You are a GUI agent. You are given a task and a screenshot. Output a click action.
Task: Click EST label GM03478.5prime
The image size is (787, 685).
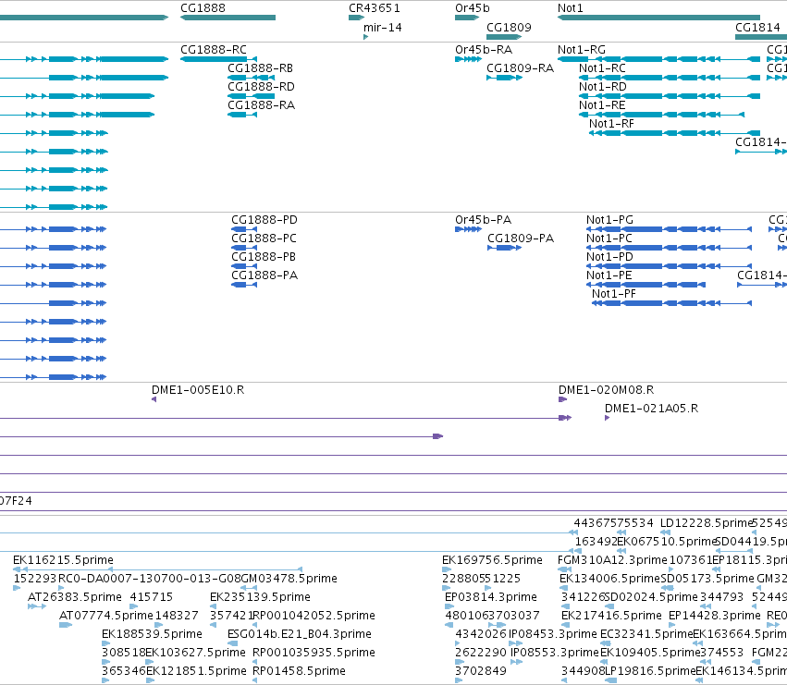pyautogui.click(x=289, y=579)
